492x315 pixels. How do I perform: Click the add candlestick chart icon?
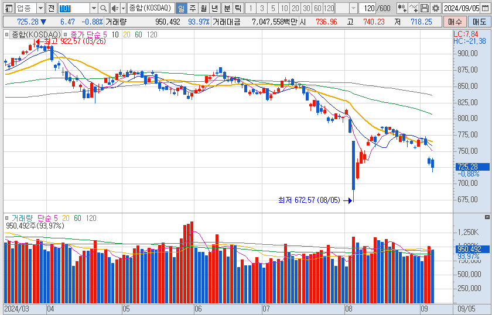(x=402, y=8)
